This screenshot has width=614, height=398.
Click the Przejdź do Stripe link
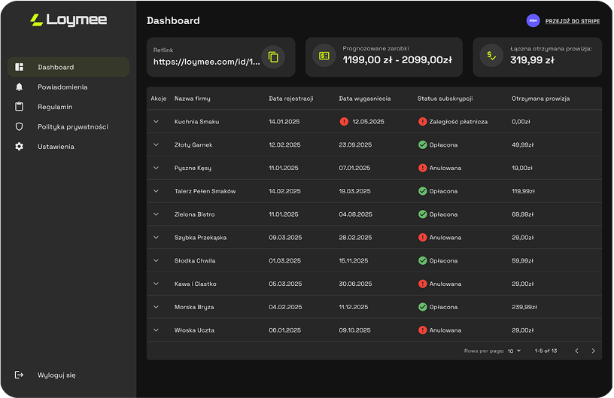(x=572, y=21)
